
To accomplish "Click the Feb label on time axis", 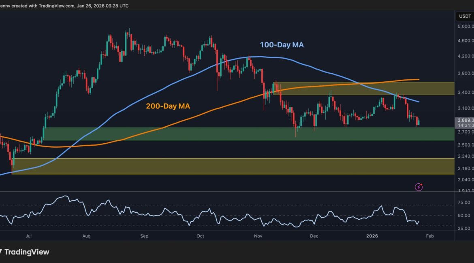I will (x=430, y=236).
